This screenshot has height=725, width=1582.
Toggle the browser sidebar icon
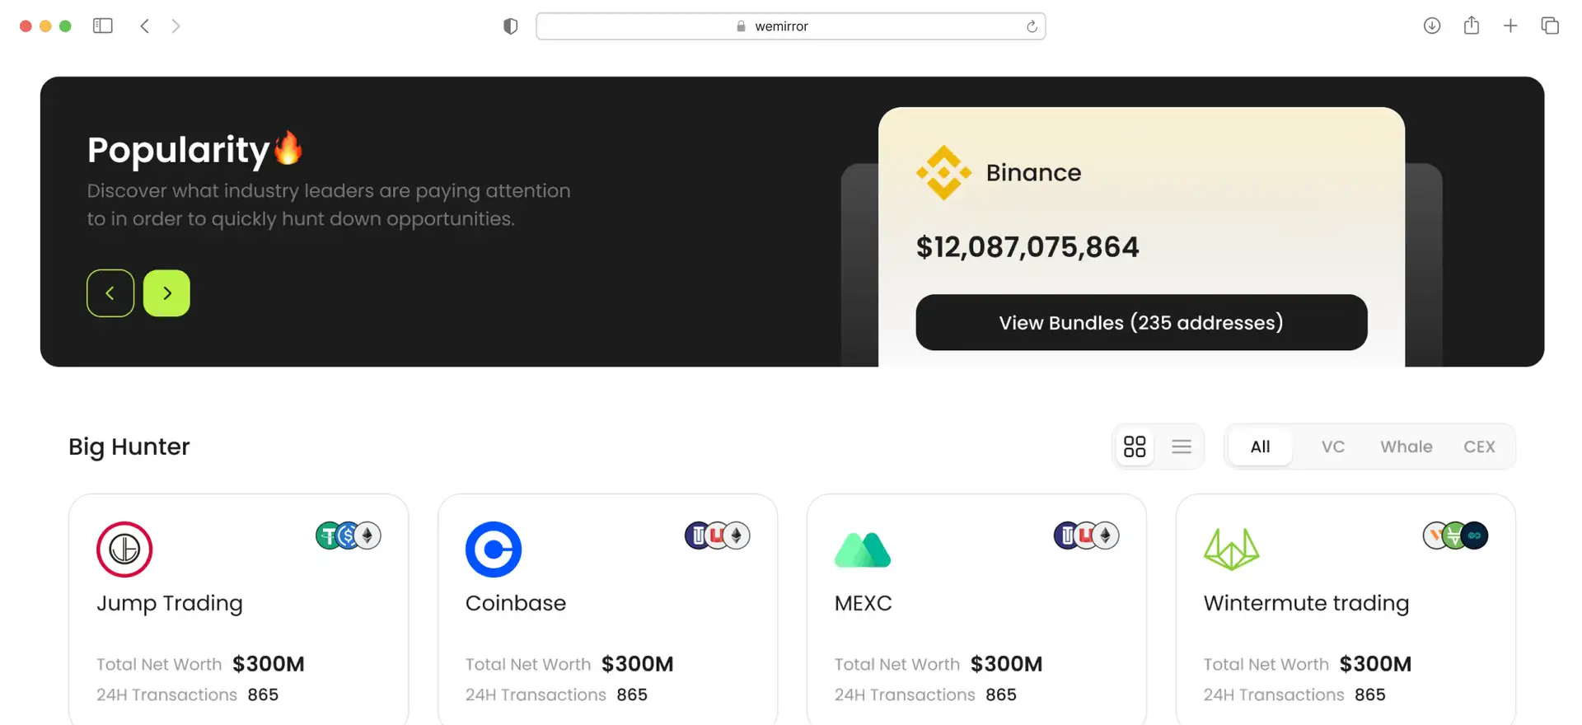click(x=103, y=26)
